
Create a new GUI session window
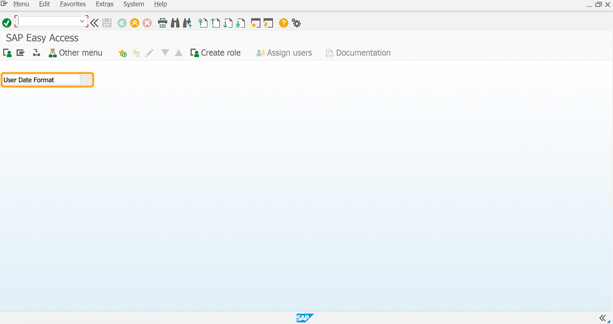[256, 23]
